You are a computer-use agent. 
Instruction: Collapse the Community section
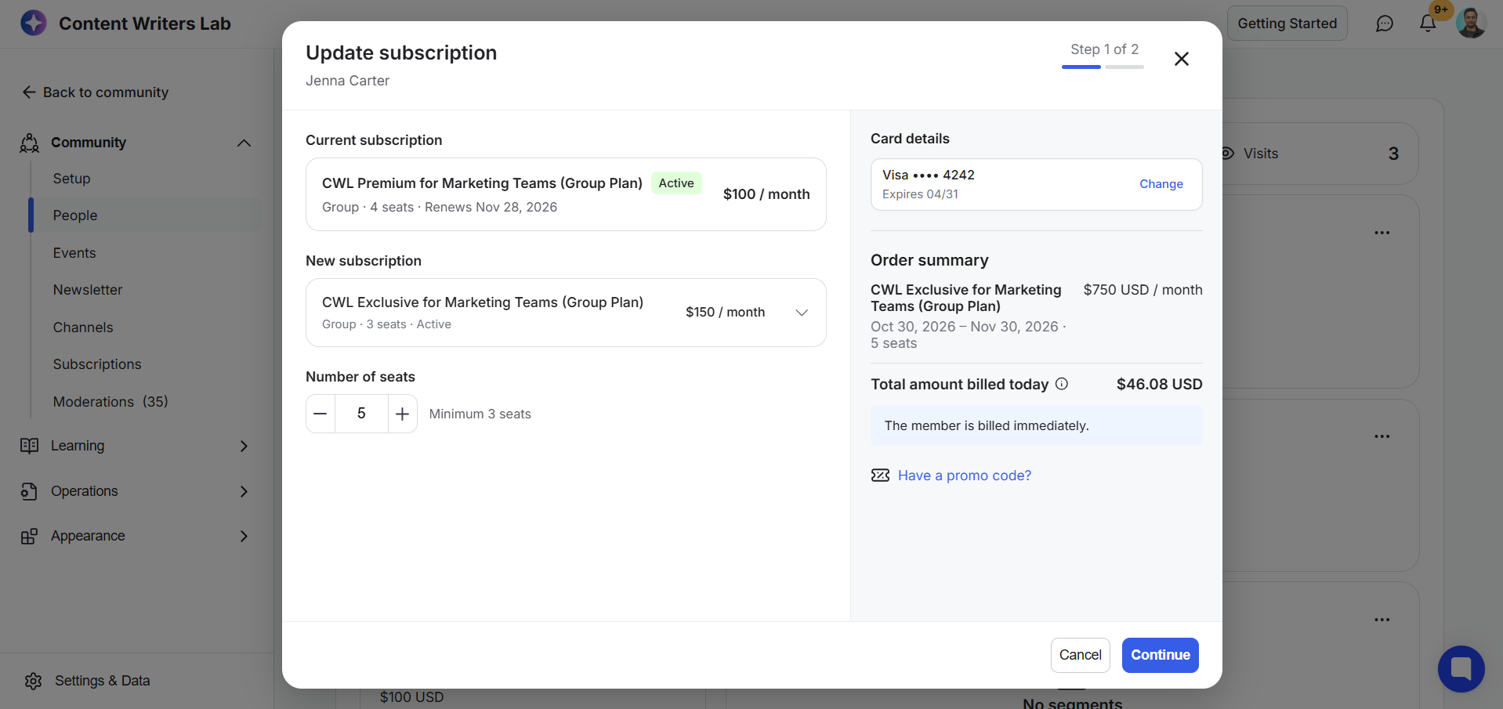click(x=244, y=143)
